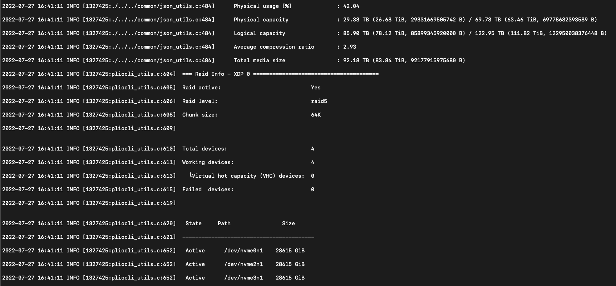Click the /dev/nvme3n1 device path
This screenshot has height=286, width=616.
(x=243, y=278)
